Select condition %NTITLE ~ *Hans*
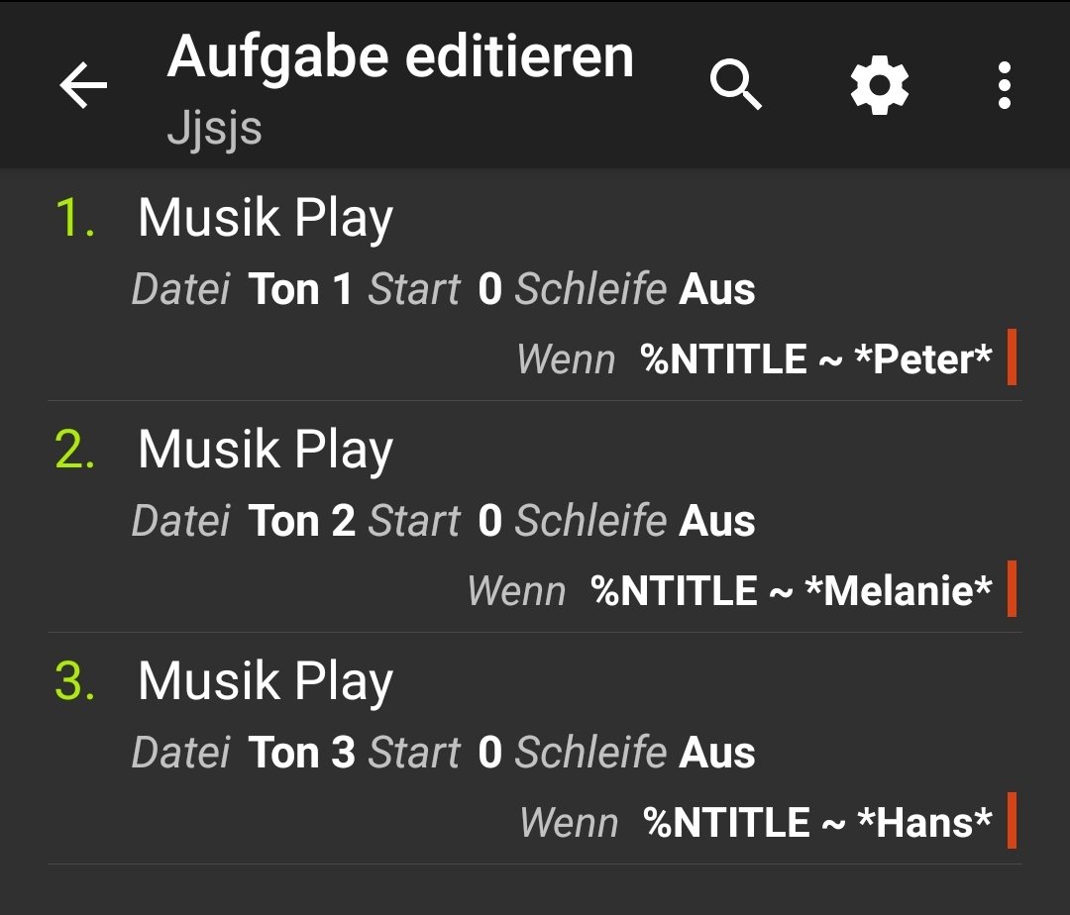 816,822
